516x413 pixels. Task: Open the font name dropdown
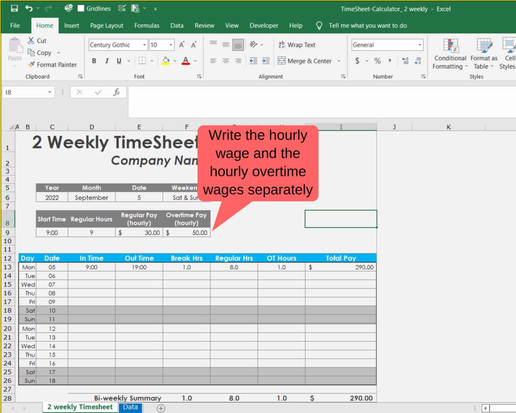point(144,45)
